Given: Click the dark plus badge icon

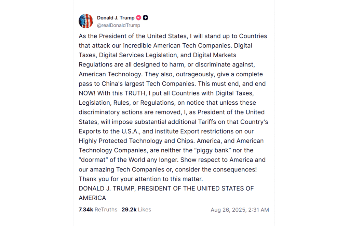Looking at the screenshot, I should [146, 18].
